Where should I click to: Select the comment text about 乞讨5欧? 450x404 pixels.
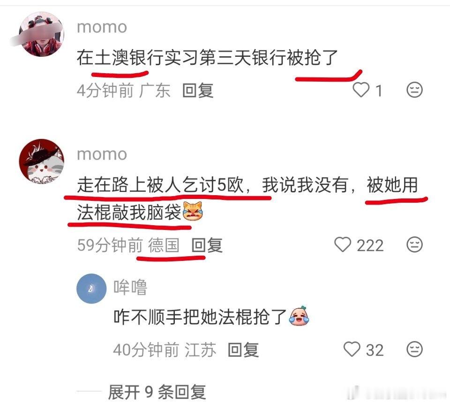247,199
